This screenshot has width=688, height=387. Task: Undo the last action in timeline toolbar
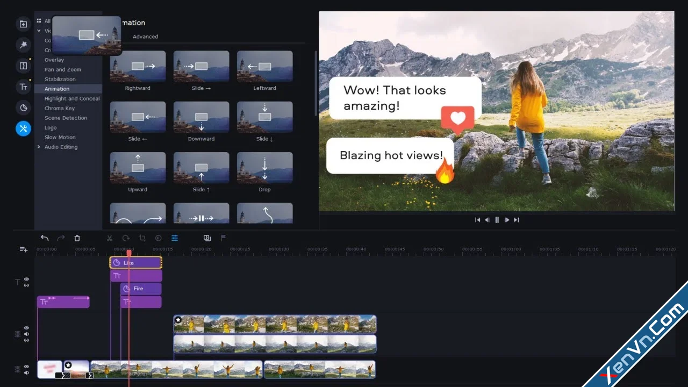pos(45,238)
